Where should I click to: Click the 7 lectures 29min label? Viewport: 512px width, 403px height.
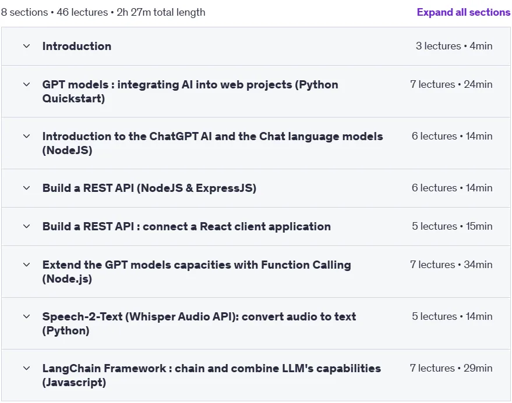coord(451,368)
